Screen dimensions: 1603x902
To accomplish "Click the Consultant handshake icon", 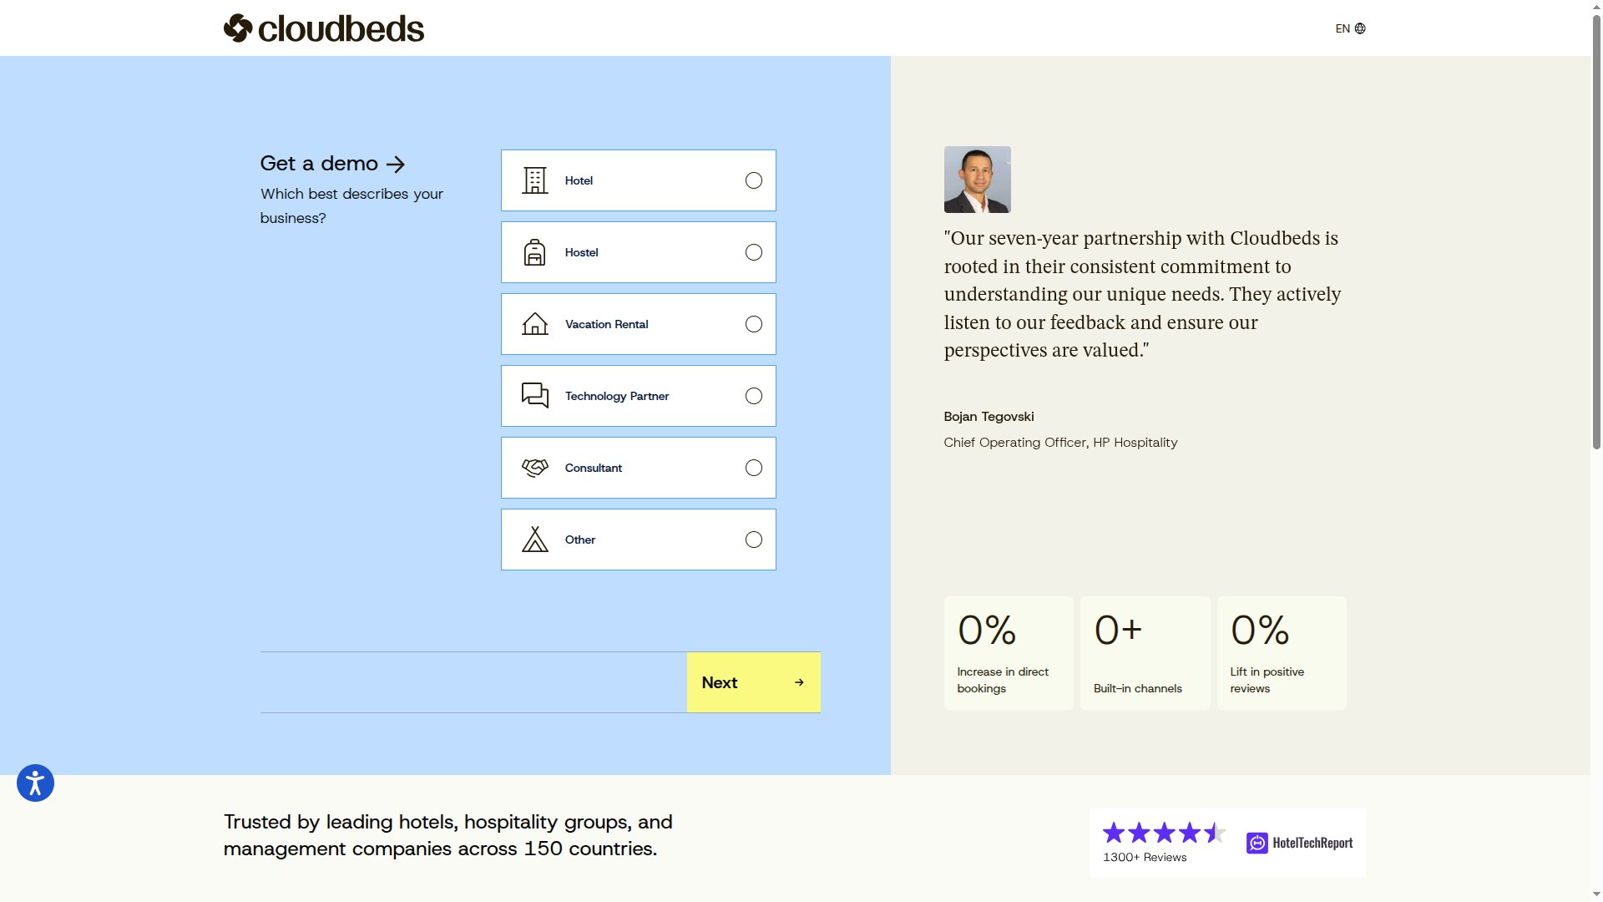I will click(533, 467).
